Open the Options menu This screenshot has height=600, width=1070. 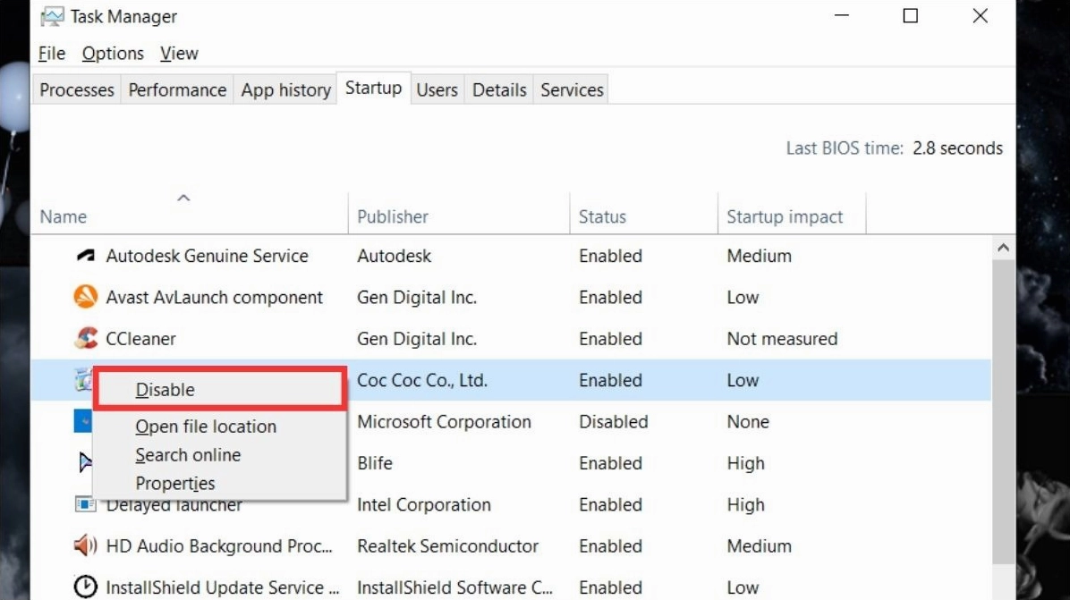click(x=112, y=53)
